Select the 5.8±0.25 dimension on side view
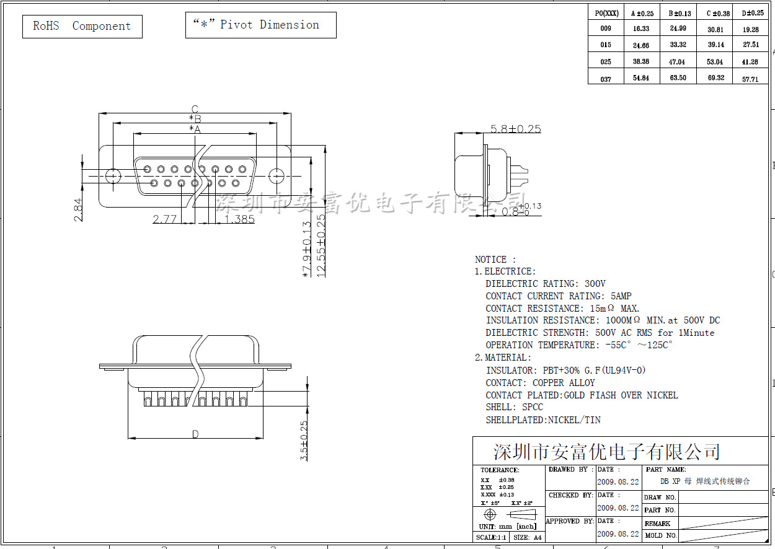 516,129
